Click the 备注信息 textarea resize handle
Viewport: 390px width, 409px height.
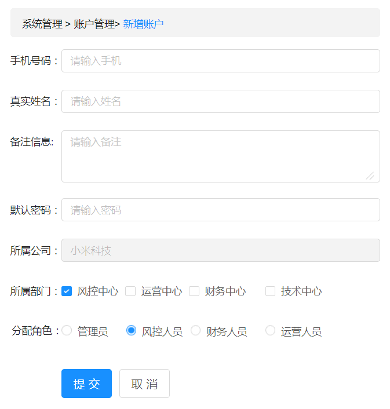tap(370, 176)
